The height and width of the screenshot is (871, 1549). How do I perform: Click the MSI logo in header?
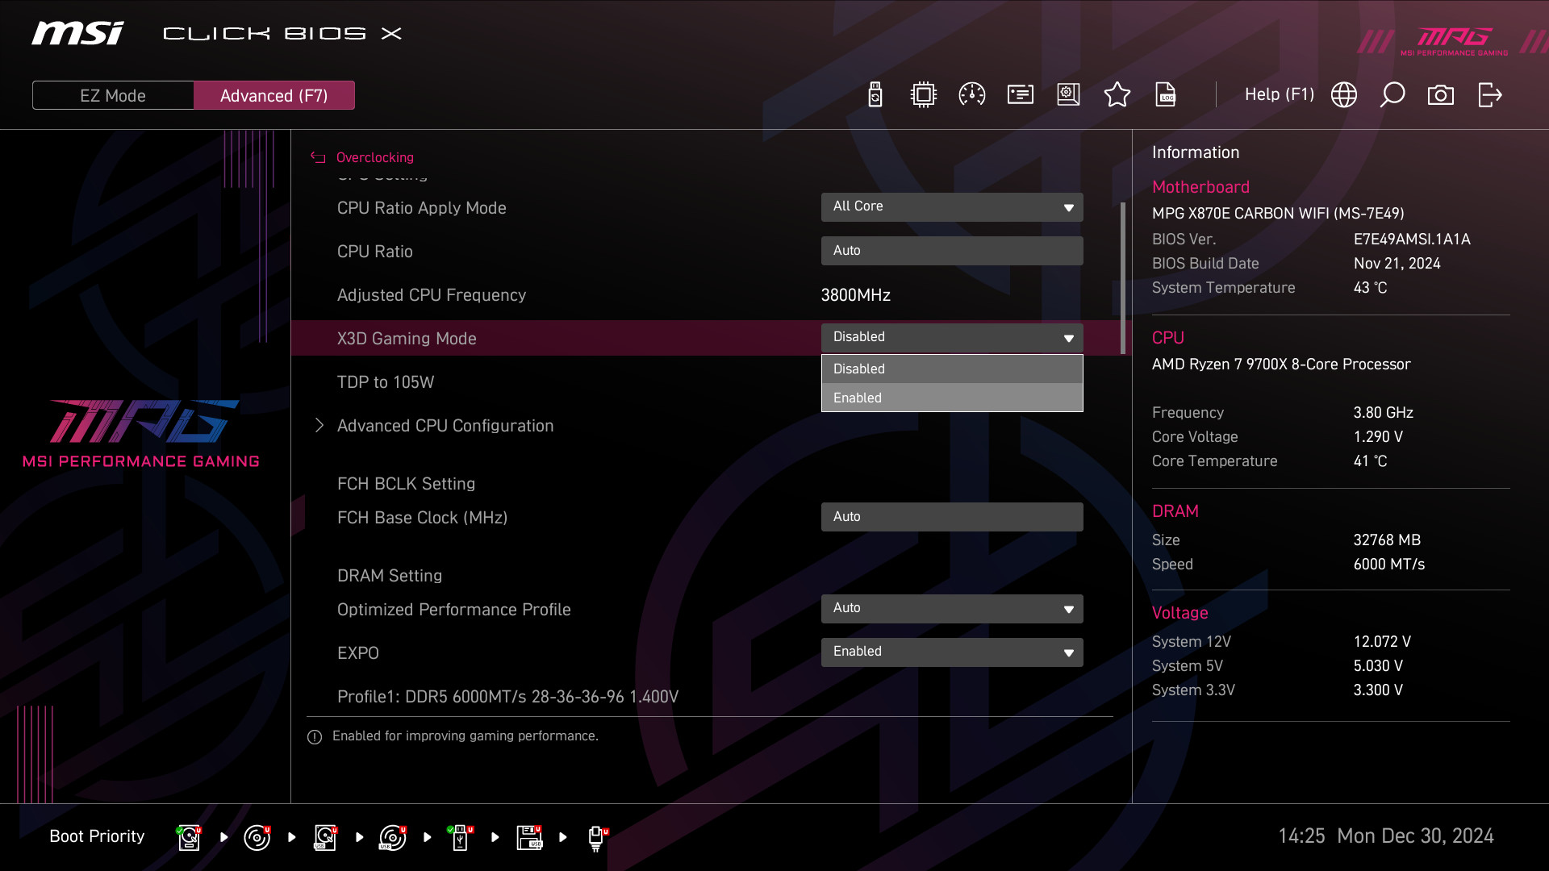click(77, 33)
